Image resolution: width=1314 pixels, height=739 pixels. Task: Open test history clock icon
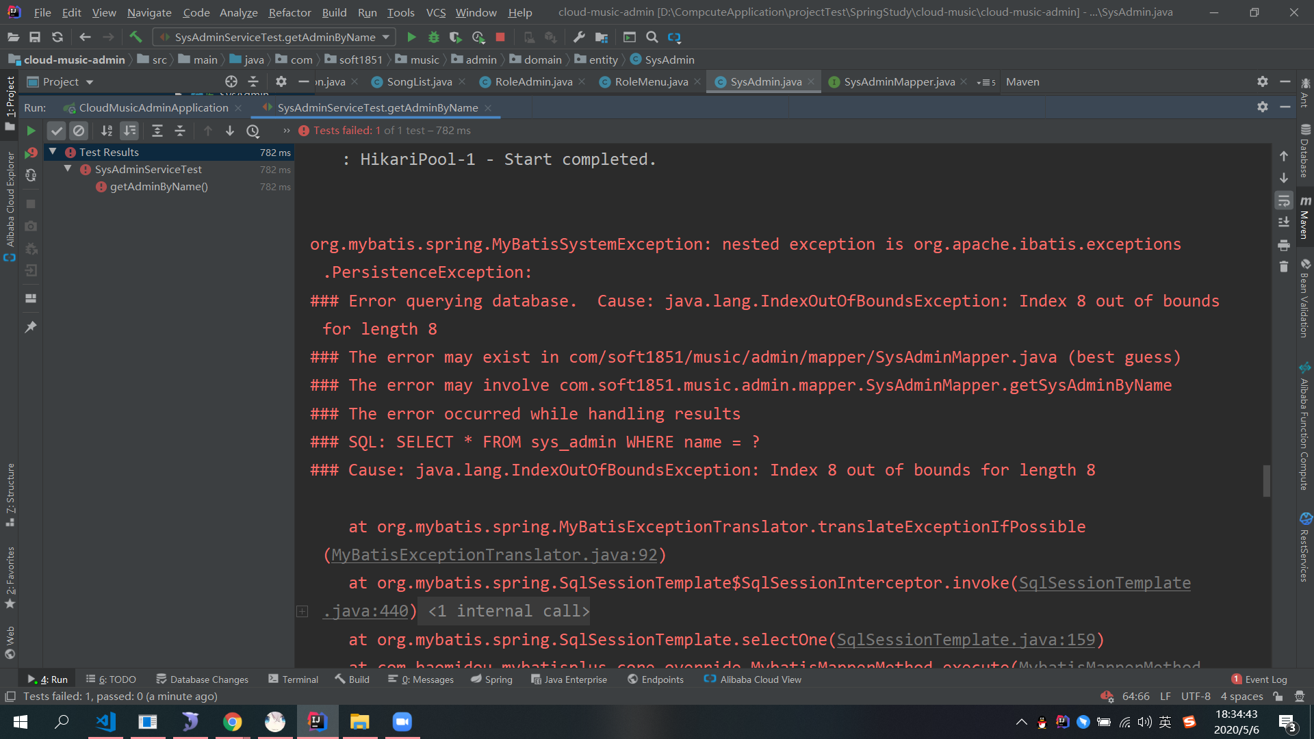(253, 131)
